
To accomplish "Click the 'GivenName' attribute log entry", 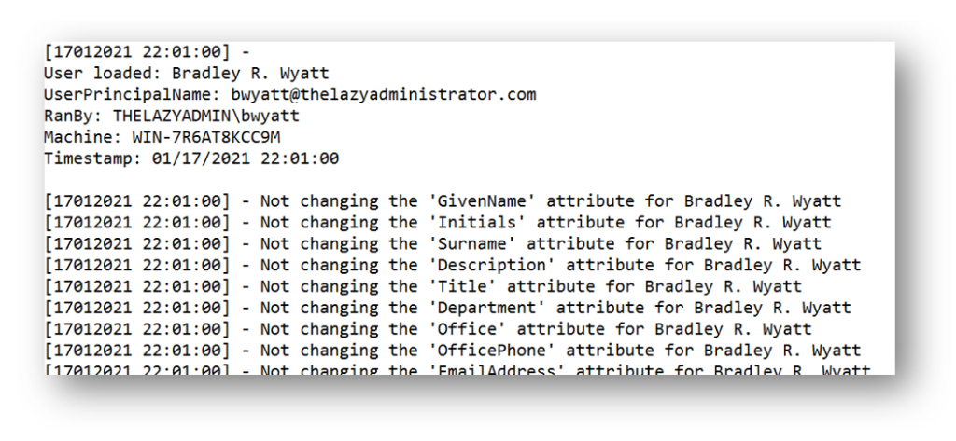I will point(443,201).
